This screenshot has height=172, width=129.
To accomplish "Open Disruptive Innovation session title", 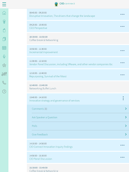I will pos(62,16).
